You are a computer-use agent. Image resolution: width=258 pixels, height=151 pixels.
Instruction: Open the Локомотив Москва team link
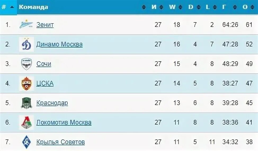tap(64, 122)
